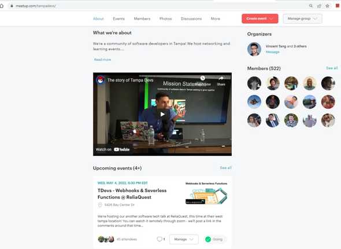Click third member avatar in middle row
Viewport: 341px width, 249px height.
click(x=291, y=102)
